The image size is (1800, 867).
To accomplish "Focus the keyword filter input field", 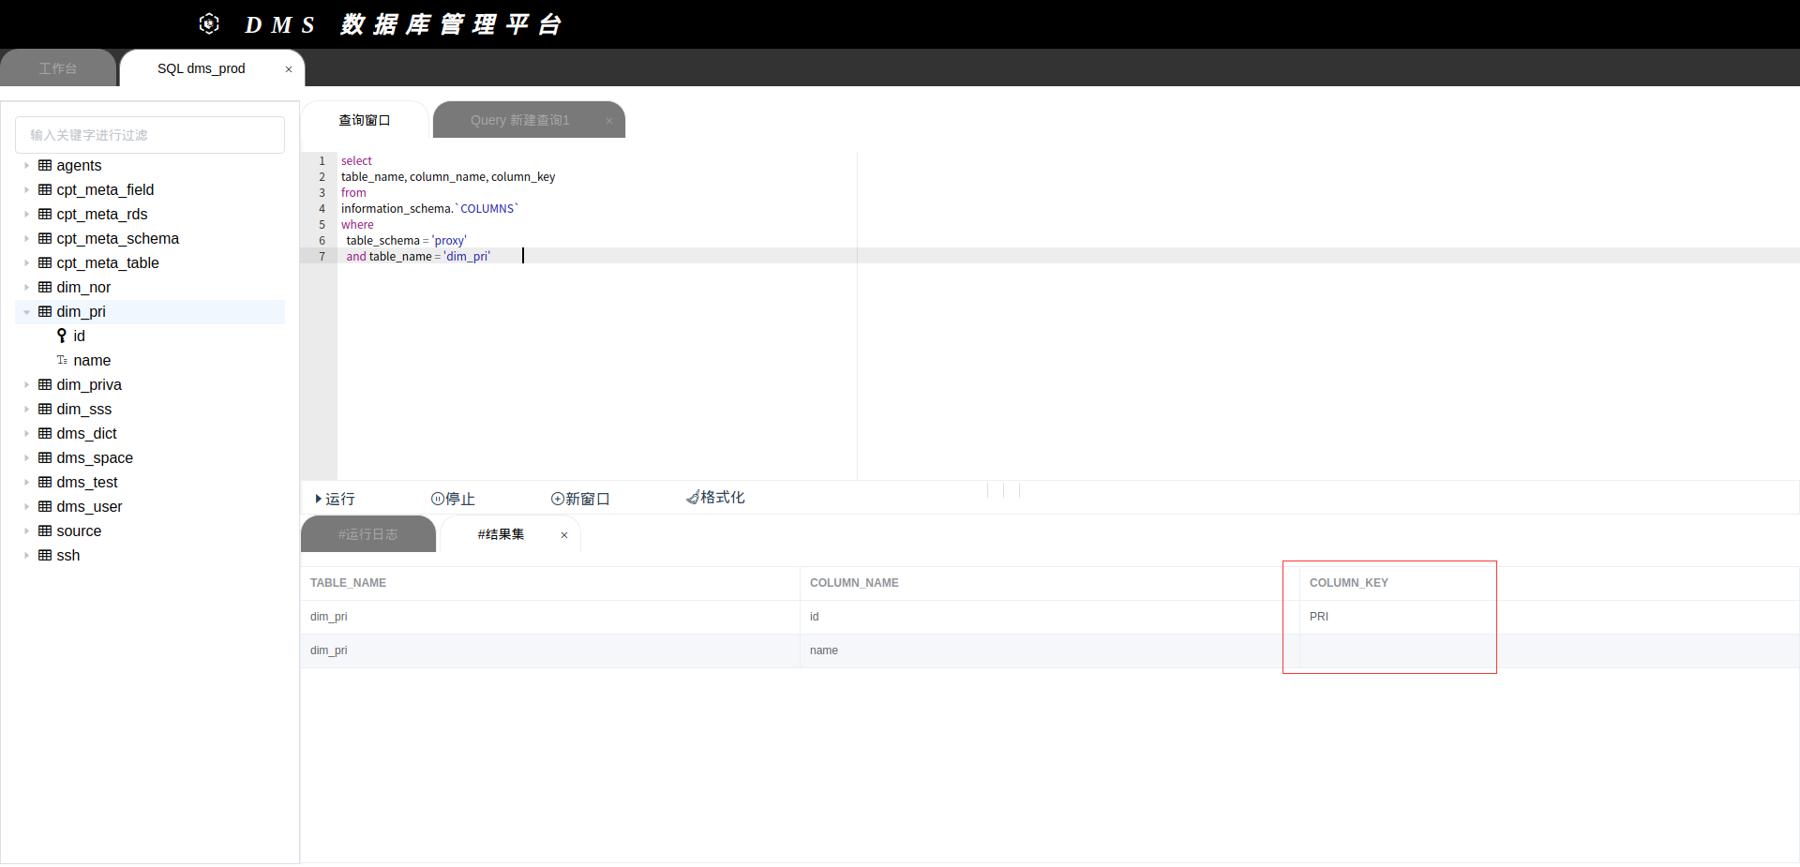I will click(x=150, y=135).
